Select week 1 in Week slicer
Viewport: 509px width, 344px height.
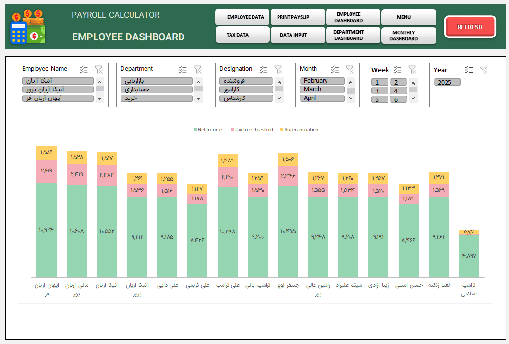click(x=380, y=82)
